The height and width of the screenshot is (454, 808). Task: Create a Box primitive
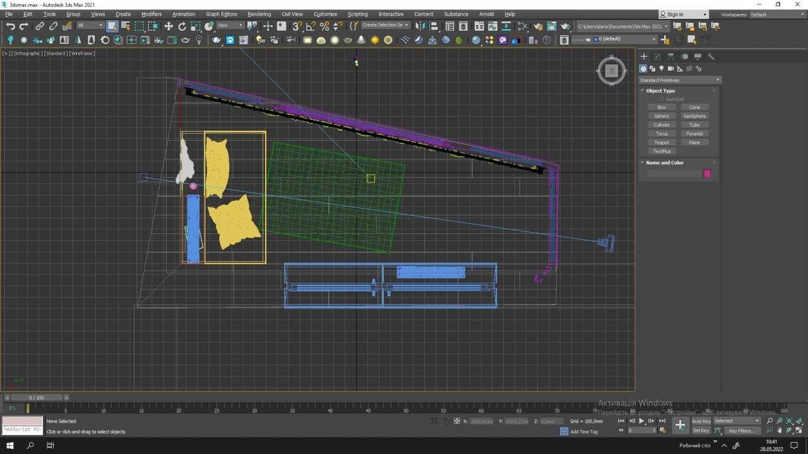click(662, 107)
